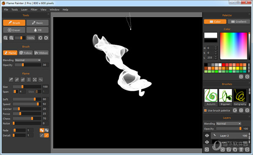This screenshot has width=253, height=155.
Task: Click the wave Flame option icon
Action: [40, 79]
